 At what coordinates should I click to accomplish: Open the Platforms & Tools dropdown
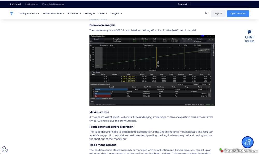[54, 13]
